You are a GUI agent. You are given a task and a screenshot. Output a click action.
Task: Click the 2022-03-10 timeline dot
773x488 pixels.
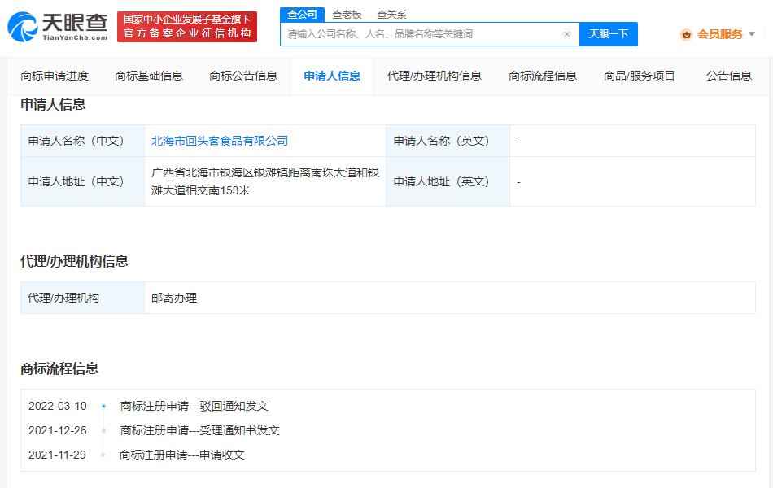(x=103, y=406)
